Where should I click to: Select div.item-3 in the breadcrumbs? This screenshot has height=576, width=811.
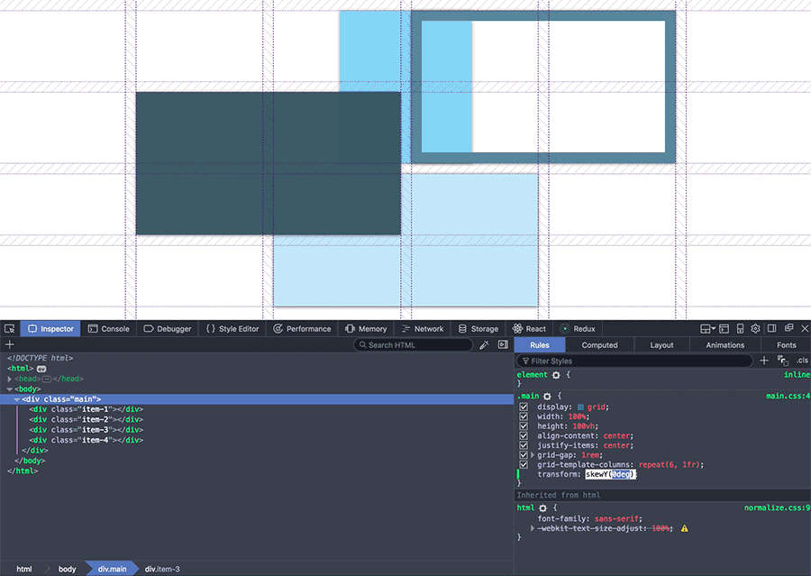(x=162, y=569)
